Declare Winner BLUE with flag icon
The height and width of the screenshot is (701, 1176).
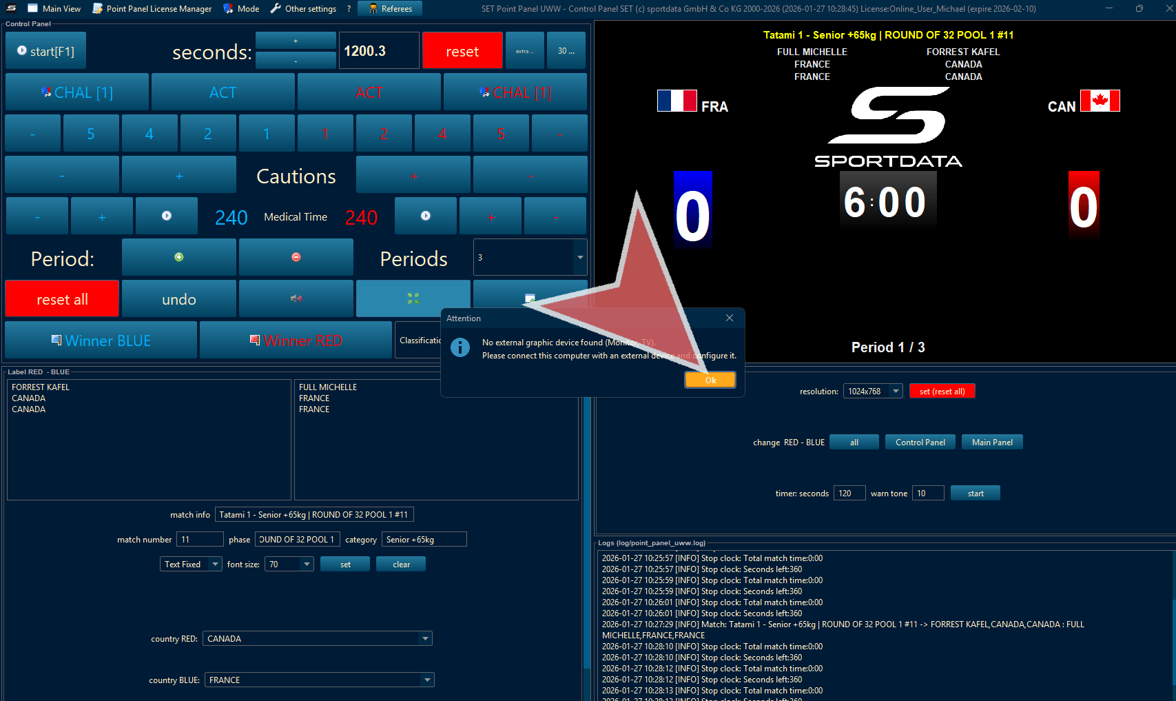101,341
